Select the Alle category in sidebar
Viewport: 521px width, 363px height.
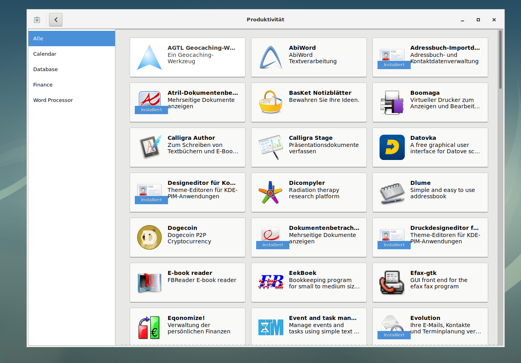tap(72, 39)
